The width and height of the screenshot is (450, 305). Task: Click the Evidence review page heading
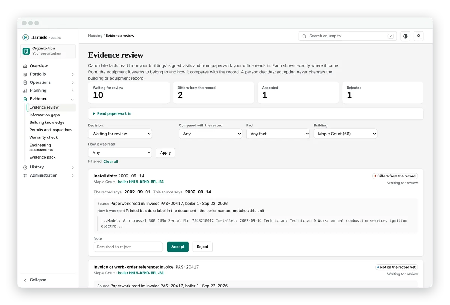[116, 55]
